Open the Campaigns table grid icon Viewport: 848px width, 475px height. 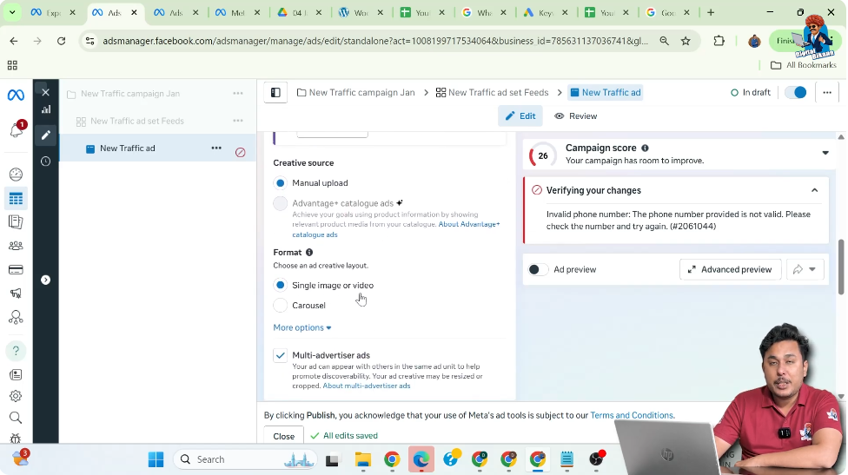pyautogui.click(x=16, y=199)
